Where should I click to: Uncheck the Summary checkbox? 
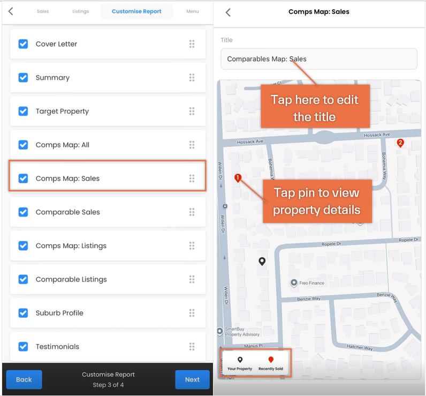coord(23,78)
